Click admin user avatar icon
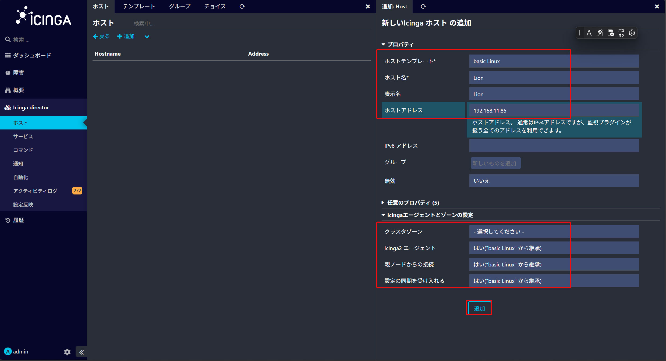 tap(8, 352)
